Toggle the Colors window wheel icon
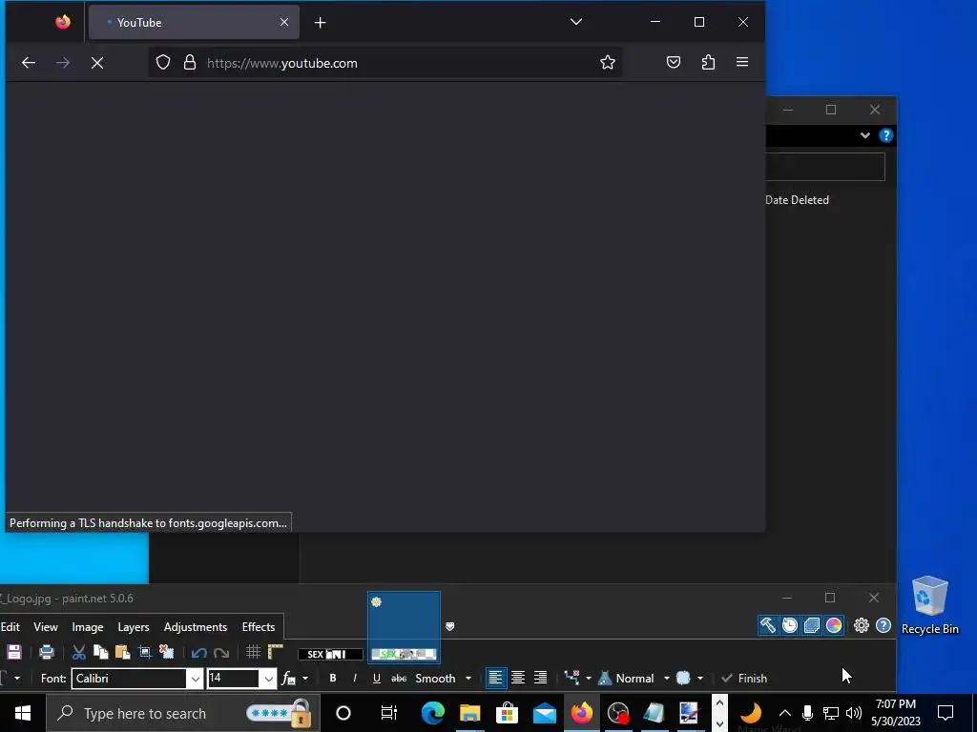 [834, 625]
